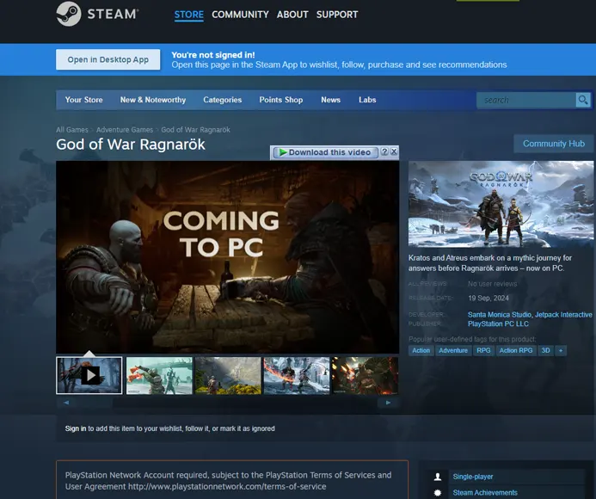Click the Adventure Games breadcrumb

tap(125, 130)
